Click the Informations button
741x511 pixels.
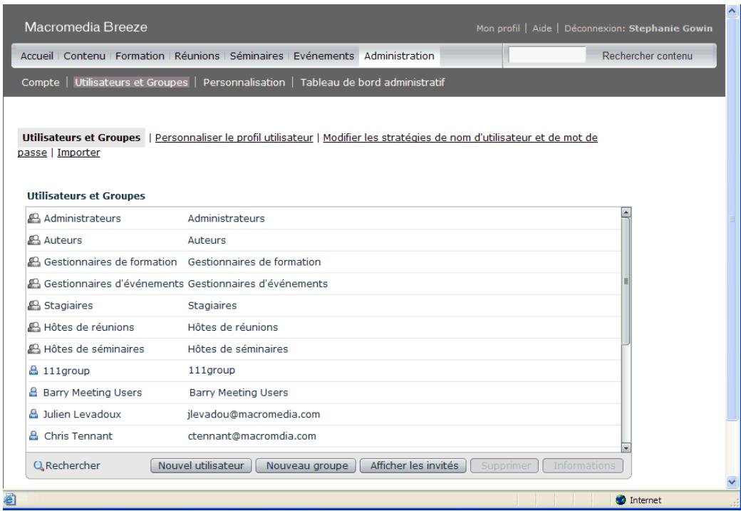pos(584,465)
